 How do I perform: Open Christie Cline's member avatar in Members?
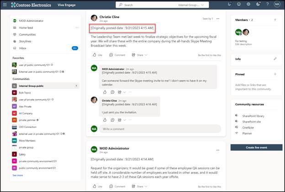tap(246, 32)
